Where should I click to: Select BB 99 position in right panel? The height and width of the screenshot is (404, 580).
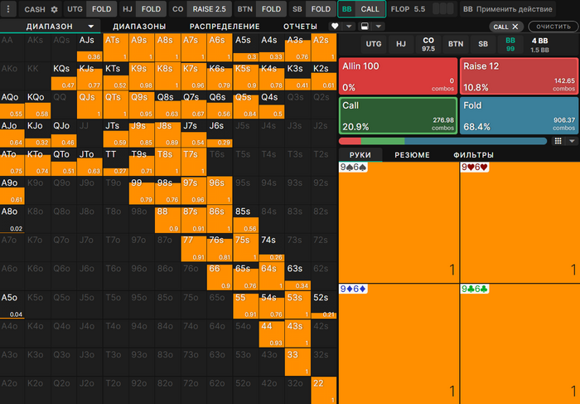[x=510, y=44]
